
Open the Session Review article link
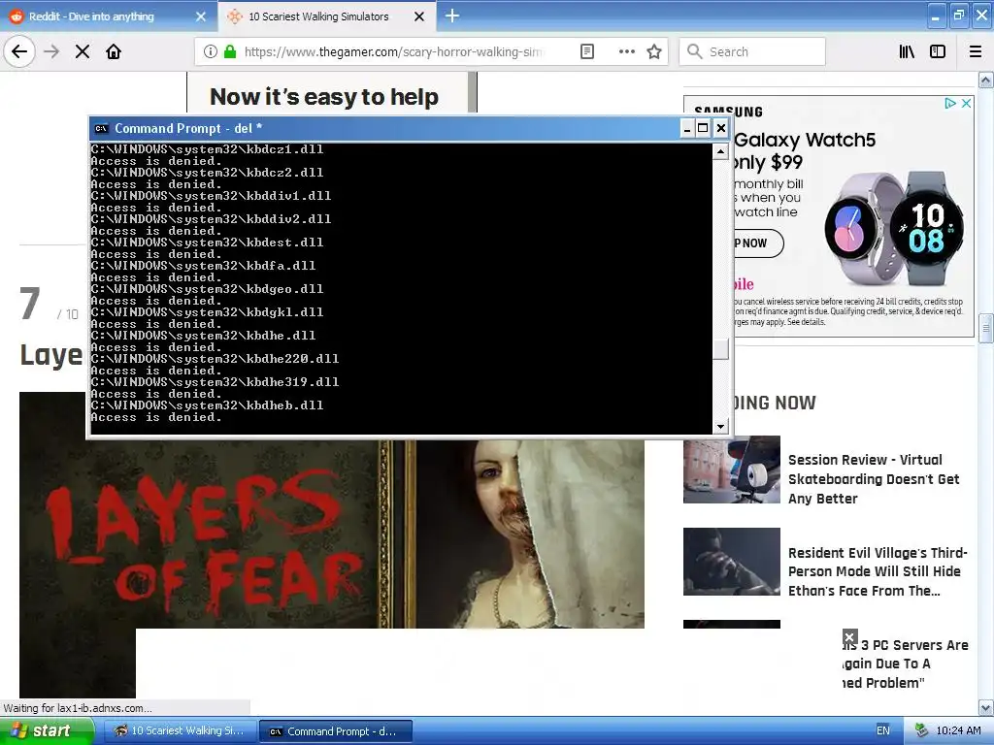pyautogui.click(x=874, y=479)
